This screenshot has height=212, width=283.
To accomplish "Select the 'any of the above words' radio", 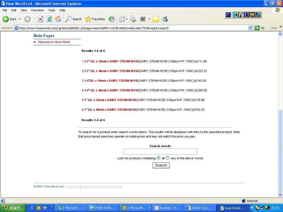I will click(168, 158).
